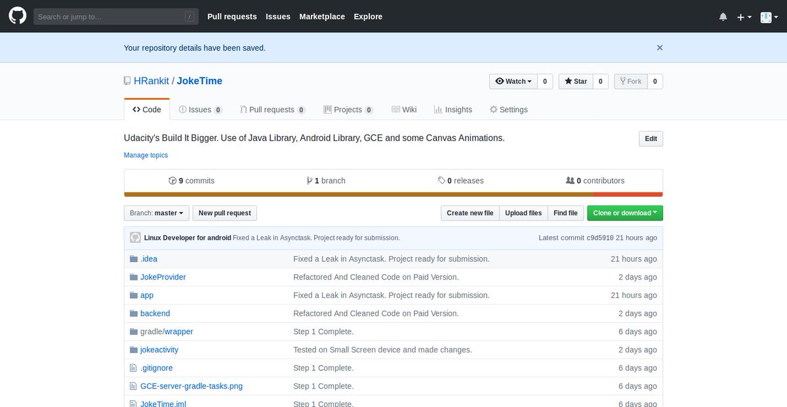This screenshot has width=787, height=407.
Task: Open the GitHub logo home icon
Action: (x=17, y=16)
